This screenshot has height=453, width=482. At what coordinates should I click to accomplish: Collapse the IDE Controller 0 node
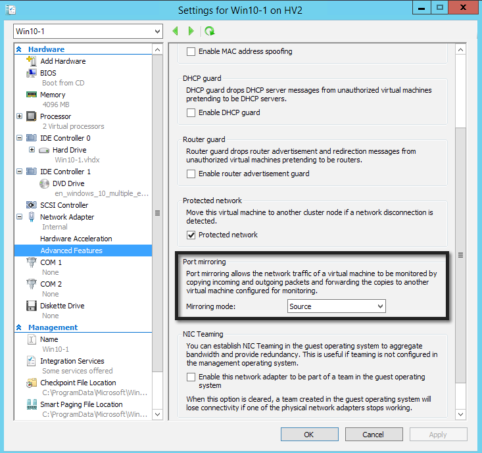(x=19, y=137)
